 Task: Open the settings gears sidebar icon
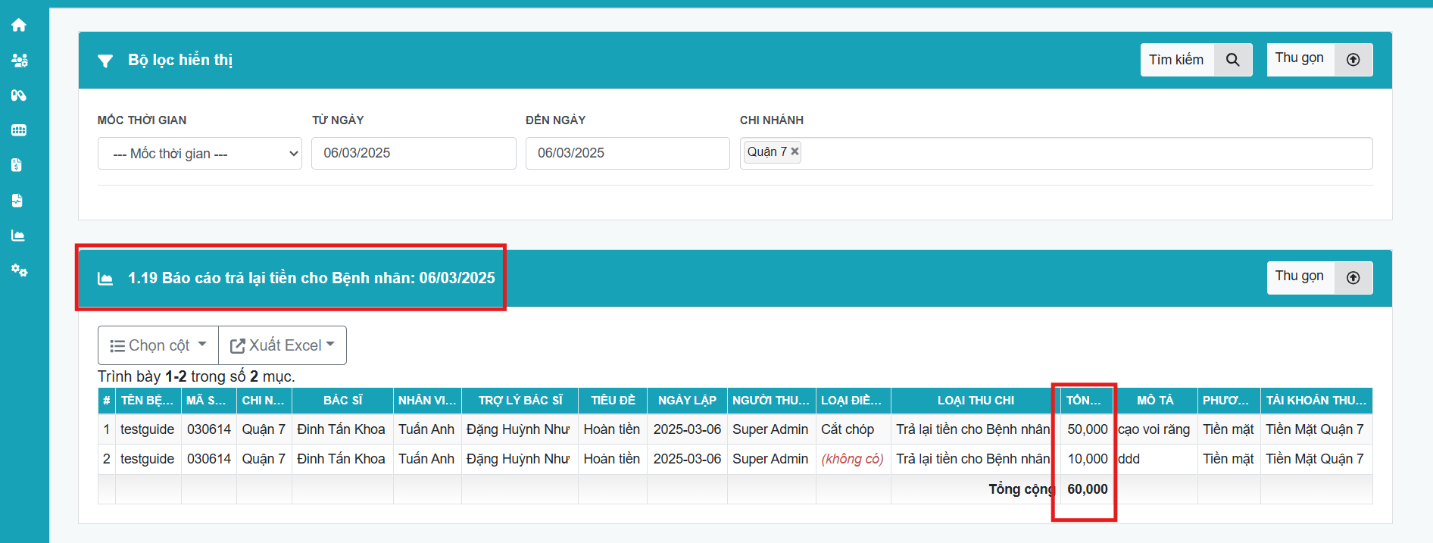click(x=19, y=270)
